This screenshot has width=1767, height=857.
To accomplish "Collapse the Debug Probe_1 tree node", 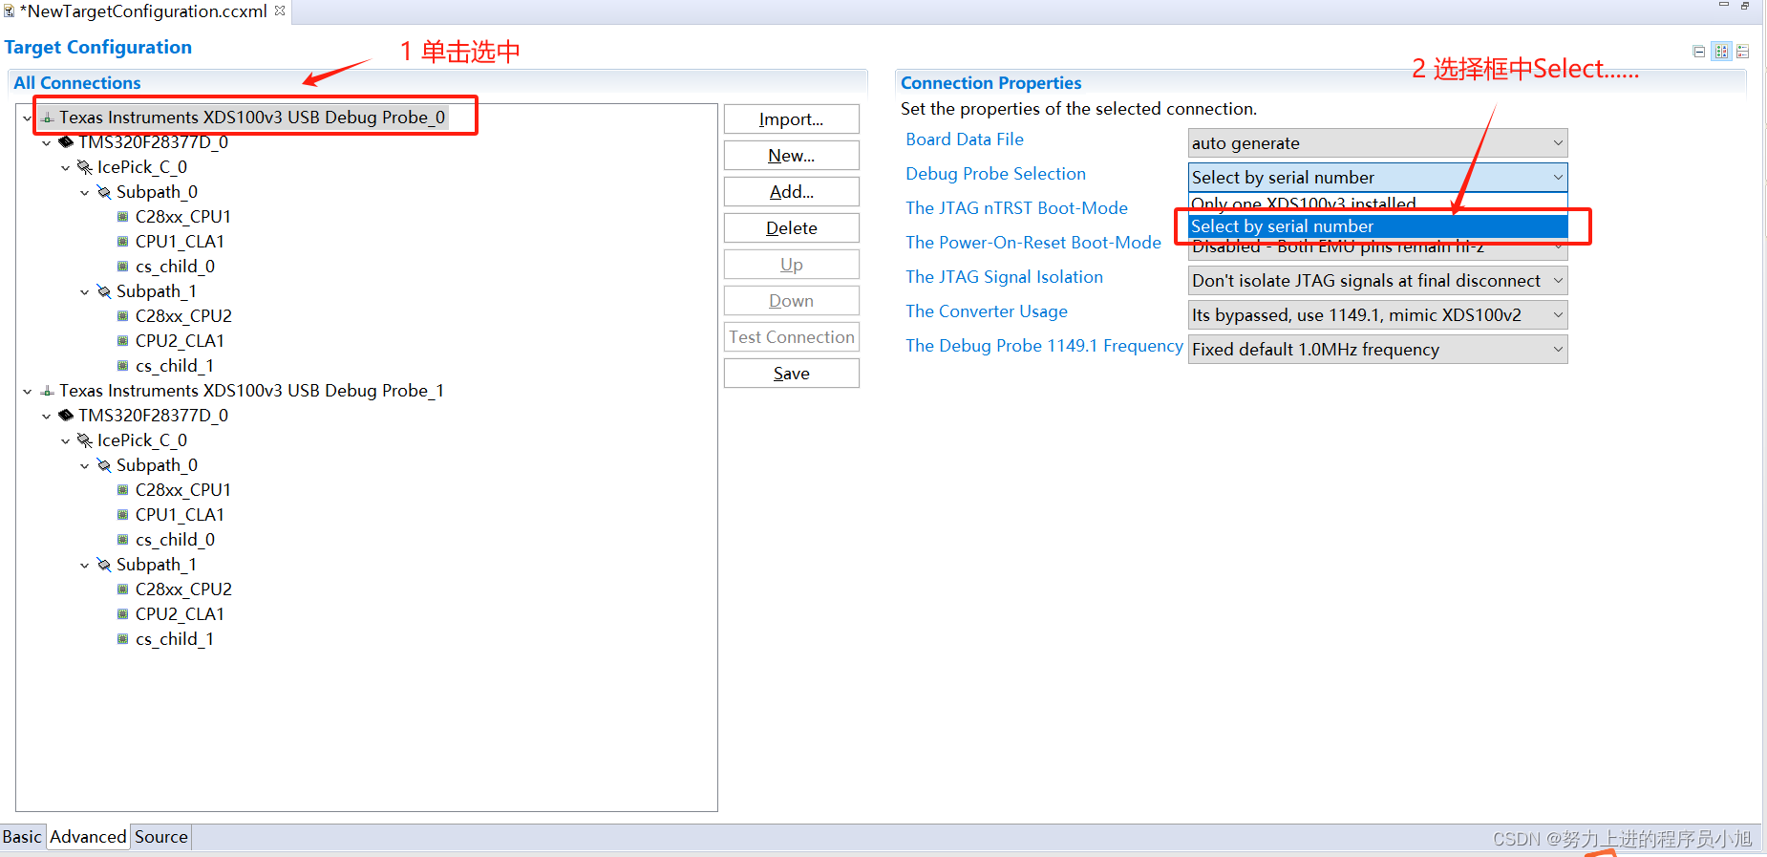I will click(28, 392).
